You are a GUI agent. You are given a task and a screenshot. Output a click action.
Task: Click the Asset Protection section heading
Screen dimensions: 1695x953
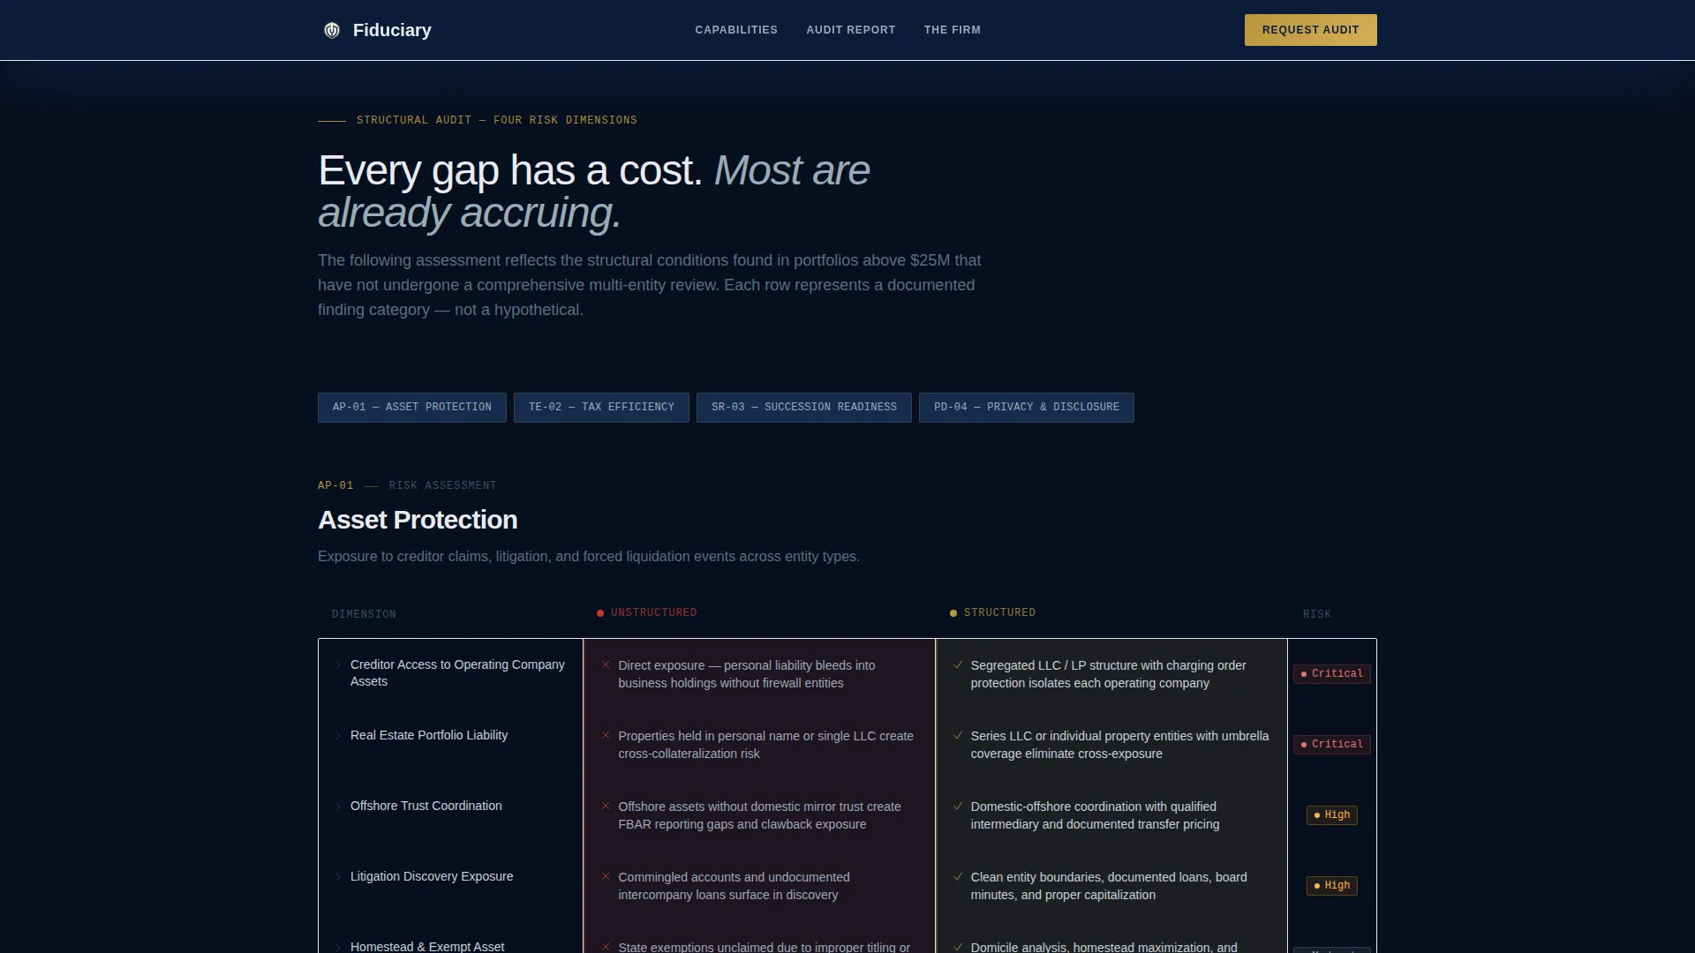418,521
